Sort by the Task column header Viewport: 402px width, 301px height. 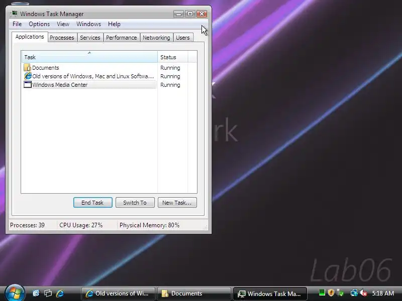[x=89, y=57]
